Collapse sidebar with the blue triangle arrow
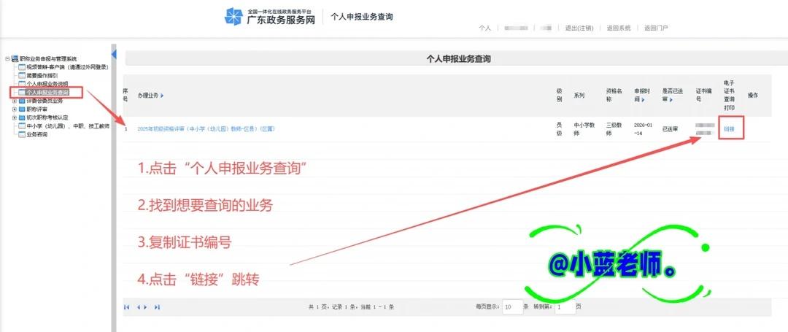 pos(114,53)
